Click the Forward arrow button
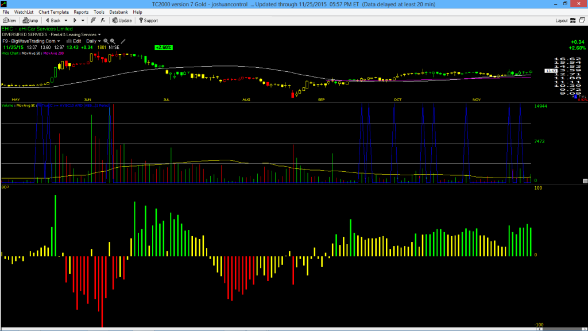Viewport: 588px width, 331px height. tap(75, 21)
